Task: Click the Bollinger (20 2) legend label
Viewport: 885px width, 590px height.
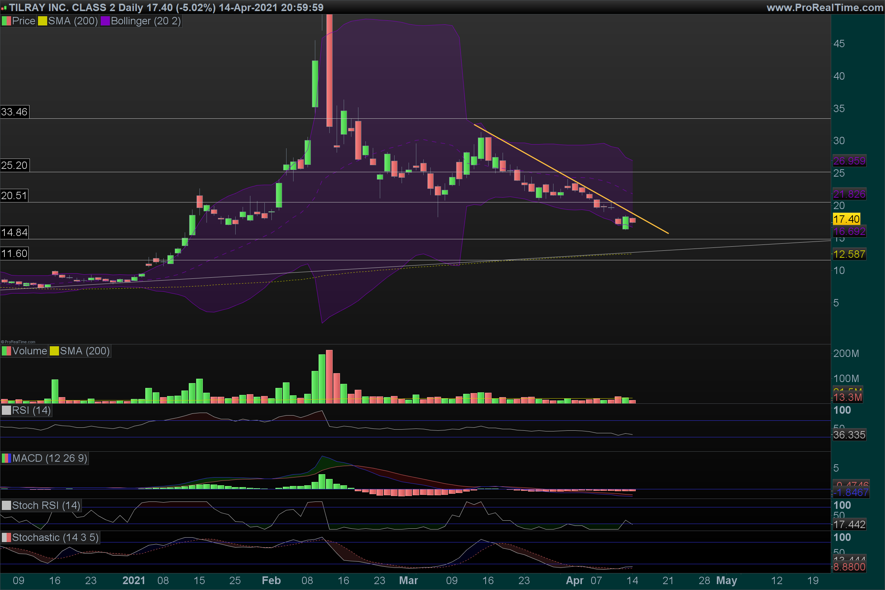Action: [146, 21]
